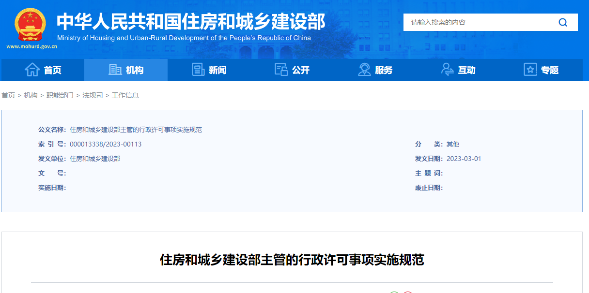Click the 中华人民共和国住房和城乡建设部 site title
Viewport: 589px width, 293px height.
191,21
